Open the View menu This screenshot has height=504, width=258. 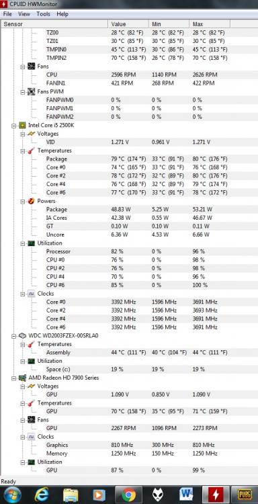pos(24,14)
